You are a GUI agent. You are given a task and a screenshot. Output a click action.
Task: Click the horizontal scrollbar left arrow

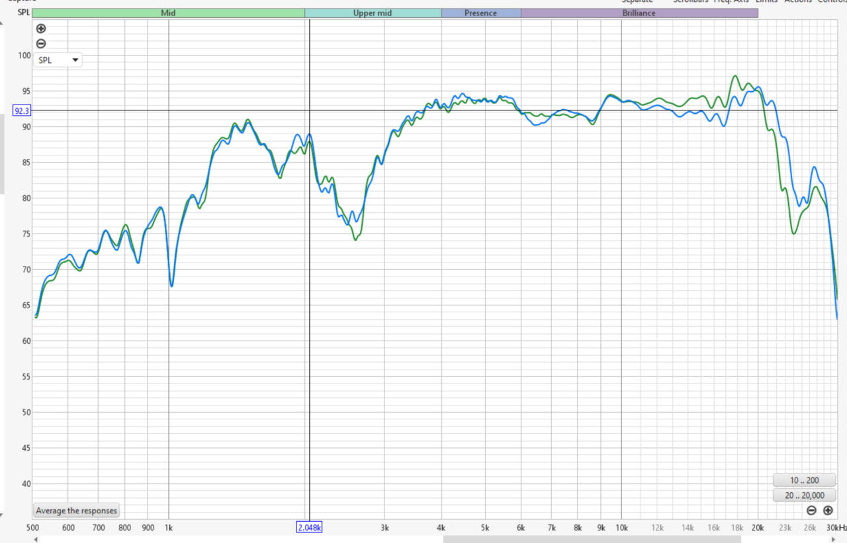[36, 539]
